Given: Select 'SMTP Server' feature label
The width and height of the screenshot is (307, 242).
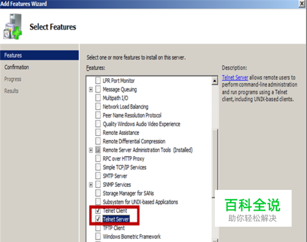Looking at the screenshot, I should [115, 176].
